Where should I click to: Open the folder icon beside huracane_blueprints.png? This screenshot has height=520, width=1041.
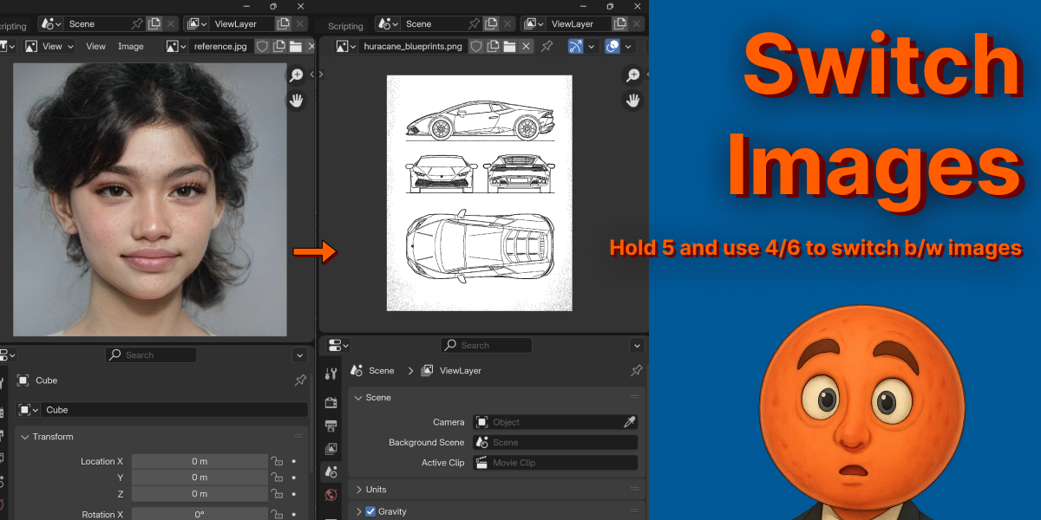pos(510,46)
